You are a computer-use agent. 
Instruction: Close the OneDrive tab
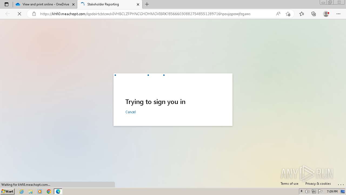click(73, 4)
